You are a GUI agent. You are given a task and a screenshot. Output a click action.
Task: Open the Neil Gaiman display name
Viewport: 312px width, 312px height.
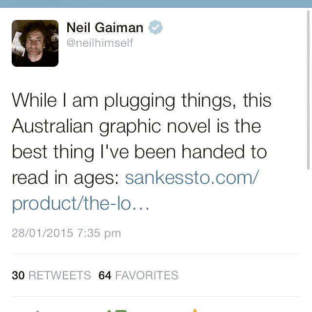click(105, 28)
